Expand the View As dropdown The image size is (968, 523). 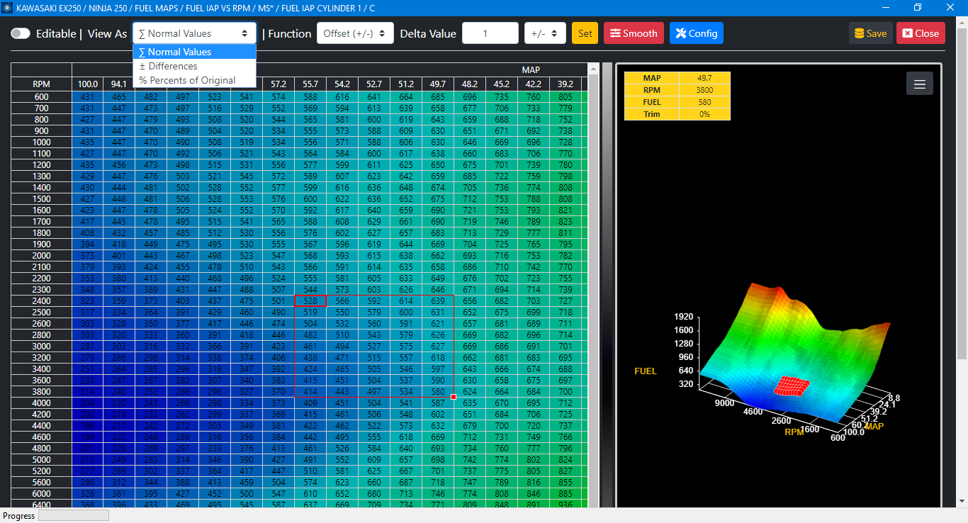click(193, 33)
